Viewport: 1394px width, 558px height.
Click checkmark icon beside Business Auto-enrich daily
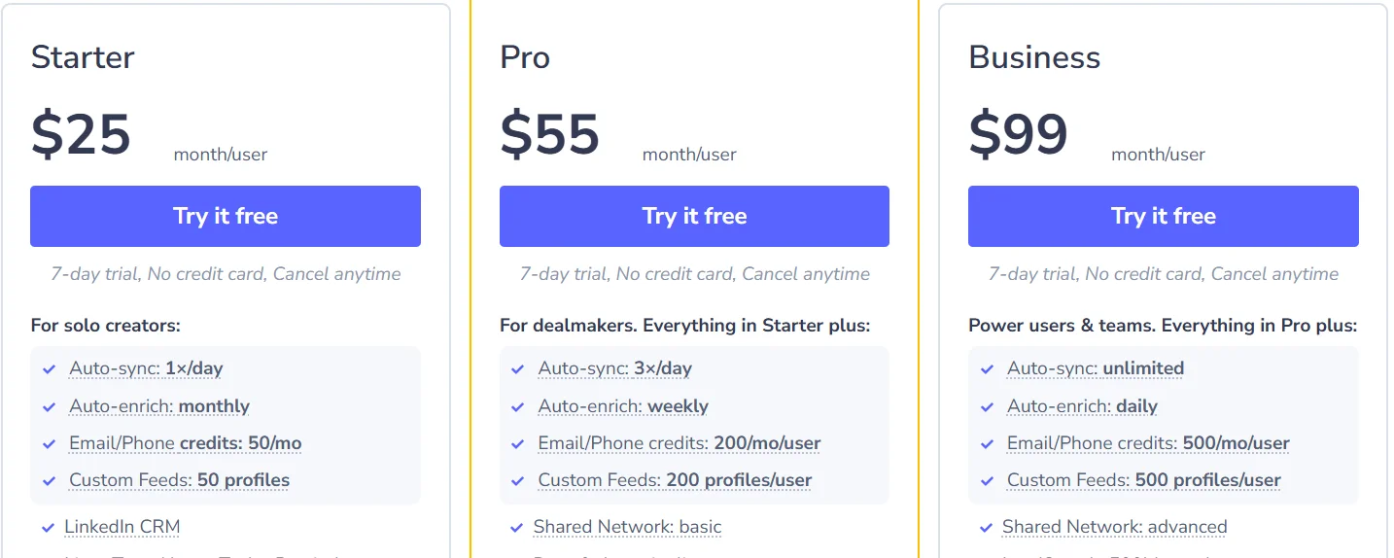tap(987, 406)
